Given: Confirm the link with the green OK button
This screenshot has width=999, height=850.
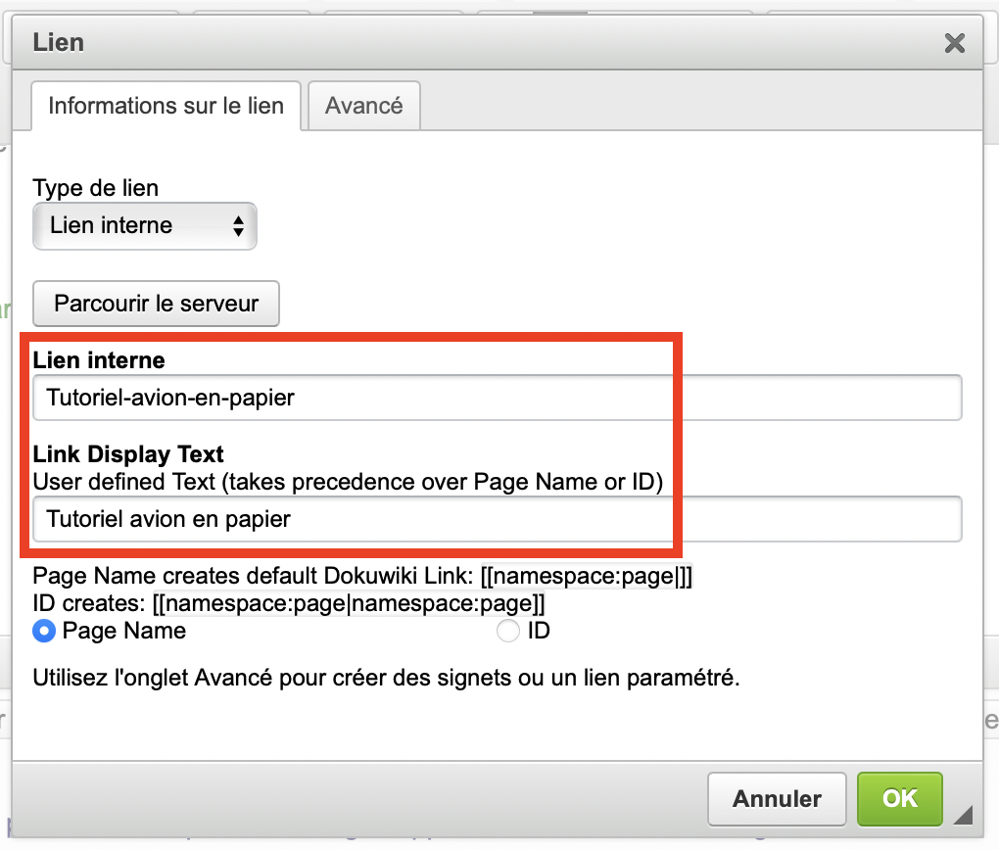Looking at the screenshot, I should [x=899, y=799].
